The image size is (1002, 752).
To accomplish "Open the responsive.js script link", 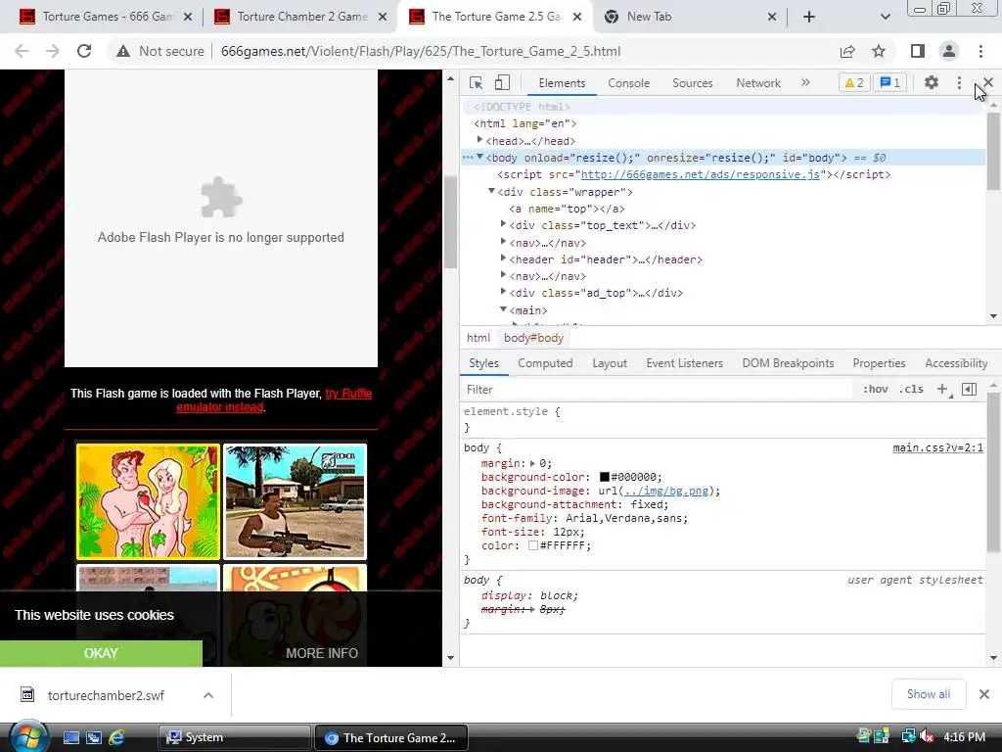I will (x=701, y=174).
